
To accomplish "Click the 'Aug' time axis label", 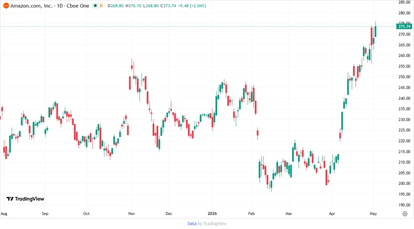I will (x=4, y=213).
